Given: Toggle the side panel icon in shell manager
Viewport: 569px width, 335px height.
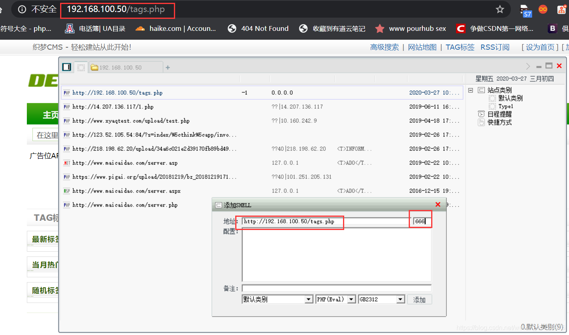Looking at the screenshot, I should (67, 67).
